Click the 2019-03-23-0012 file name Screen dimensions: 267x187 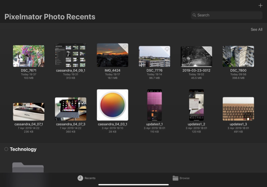click(x=196, y=70)
